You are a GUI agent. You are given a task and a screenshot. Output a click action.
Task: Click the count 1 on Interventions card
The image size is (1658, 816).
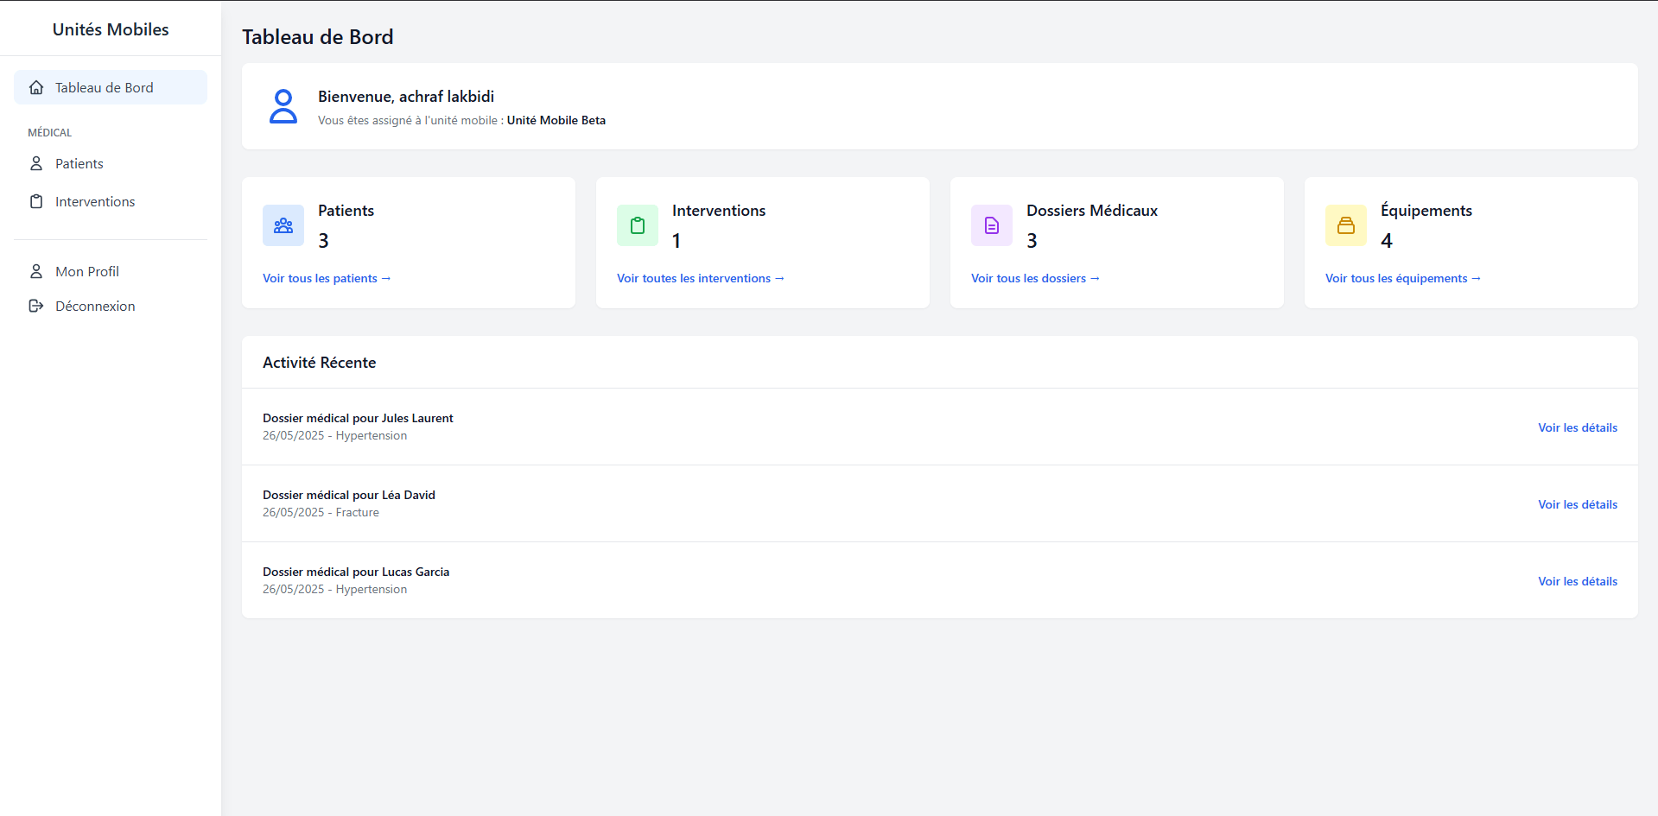pyautogui.click(x=677, y=241)
